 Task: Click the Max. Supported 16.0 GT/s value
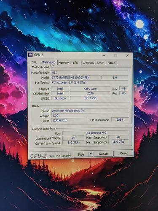tap(118, 142)
